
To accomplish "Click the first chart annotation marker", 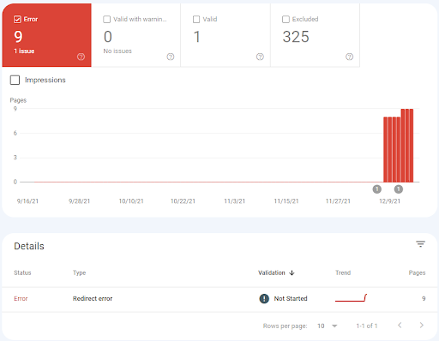I will tap(377, 189).
